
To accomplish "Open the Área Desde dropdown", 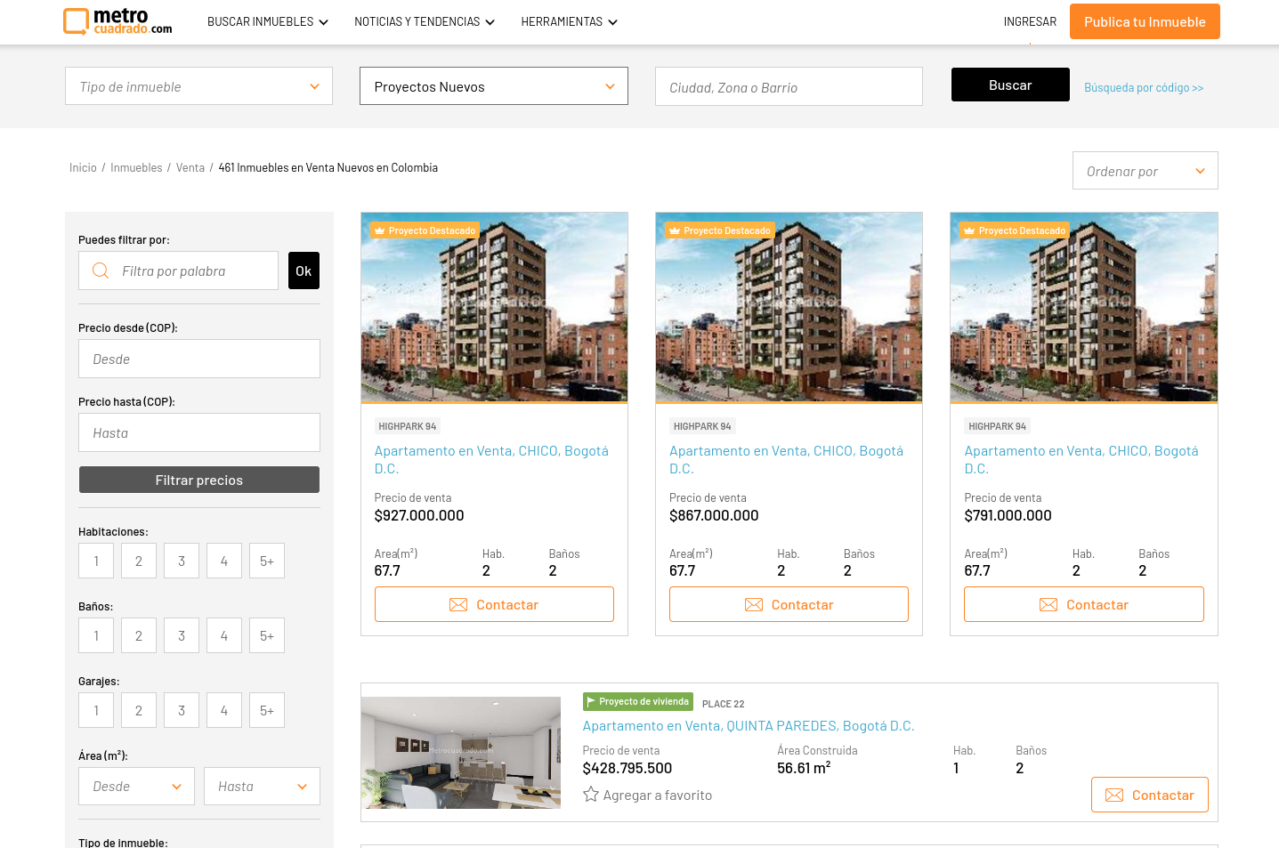I will tap(136, 787).
